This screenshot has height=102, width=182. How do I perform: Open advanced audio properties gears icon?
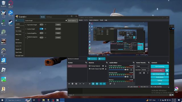pos(110,84)
